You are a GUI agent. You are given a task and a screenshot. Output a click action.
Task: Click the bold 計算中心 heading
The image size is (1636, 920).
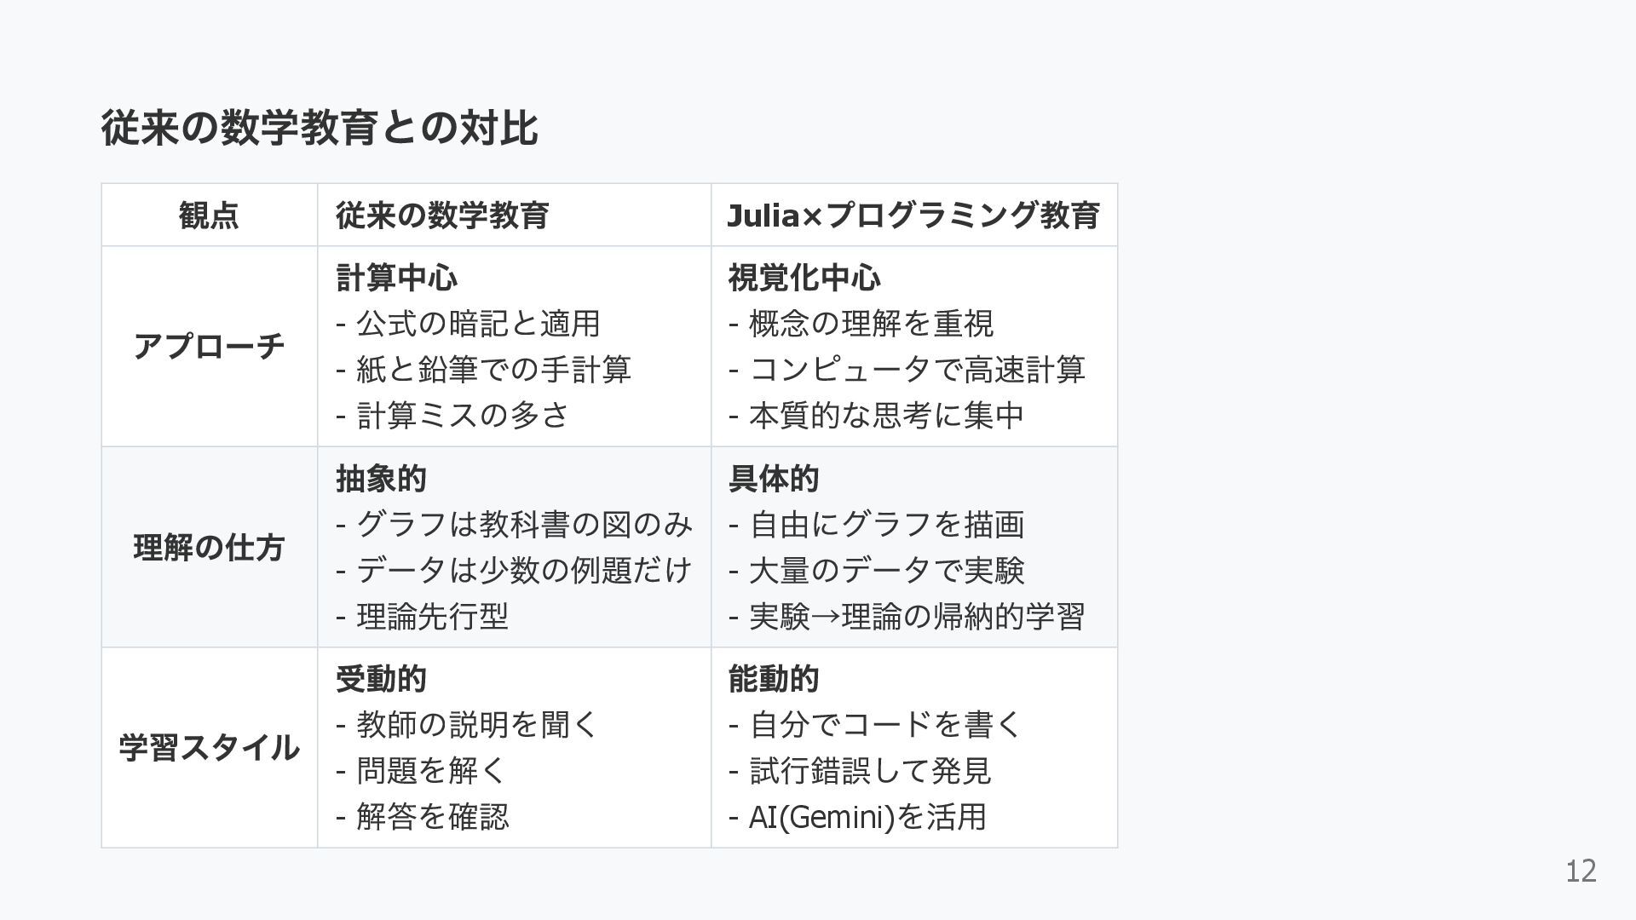(396, 278)
